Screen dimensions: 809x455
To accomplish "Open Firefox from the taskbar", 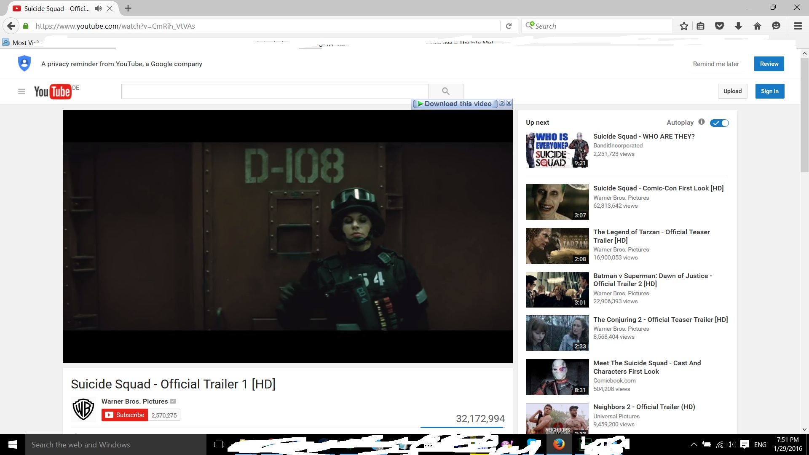I will (x=559, y=444).
